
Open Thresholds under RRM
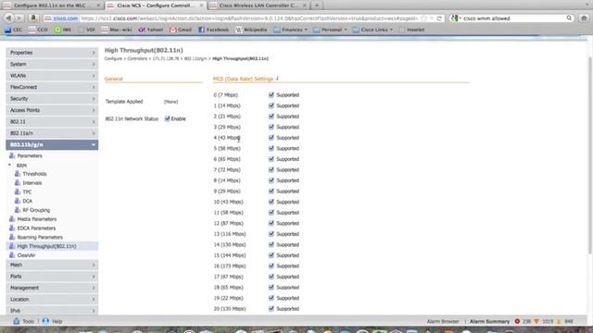click(34, 174)
